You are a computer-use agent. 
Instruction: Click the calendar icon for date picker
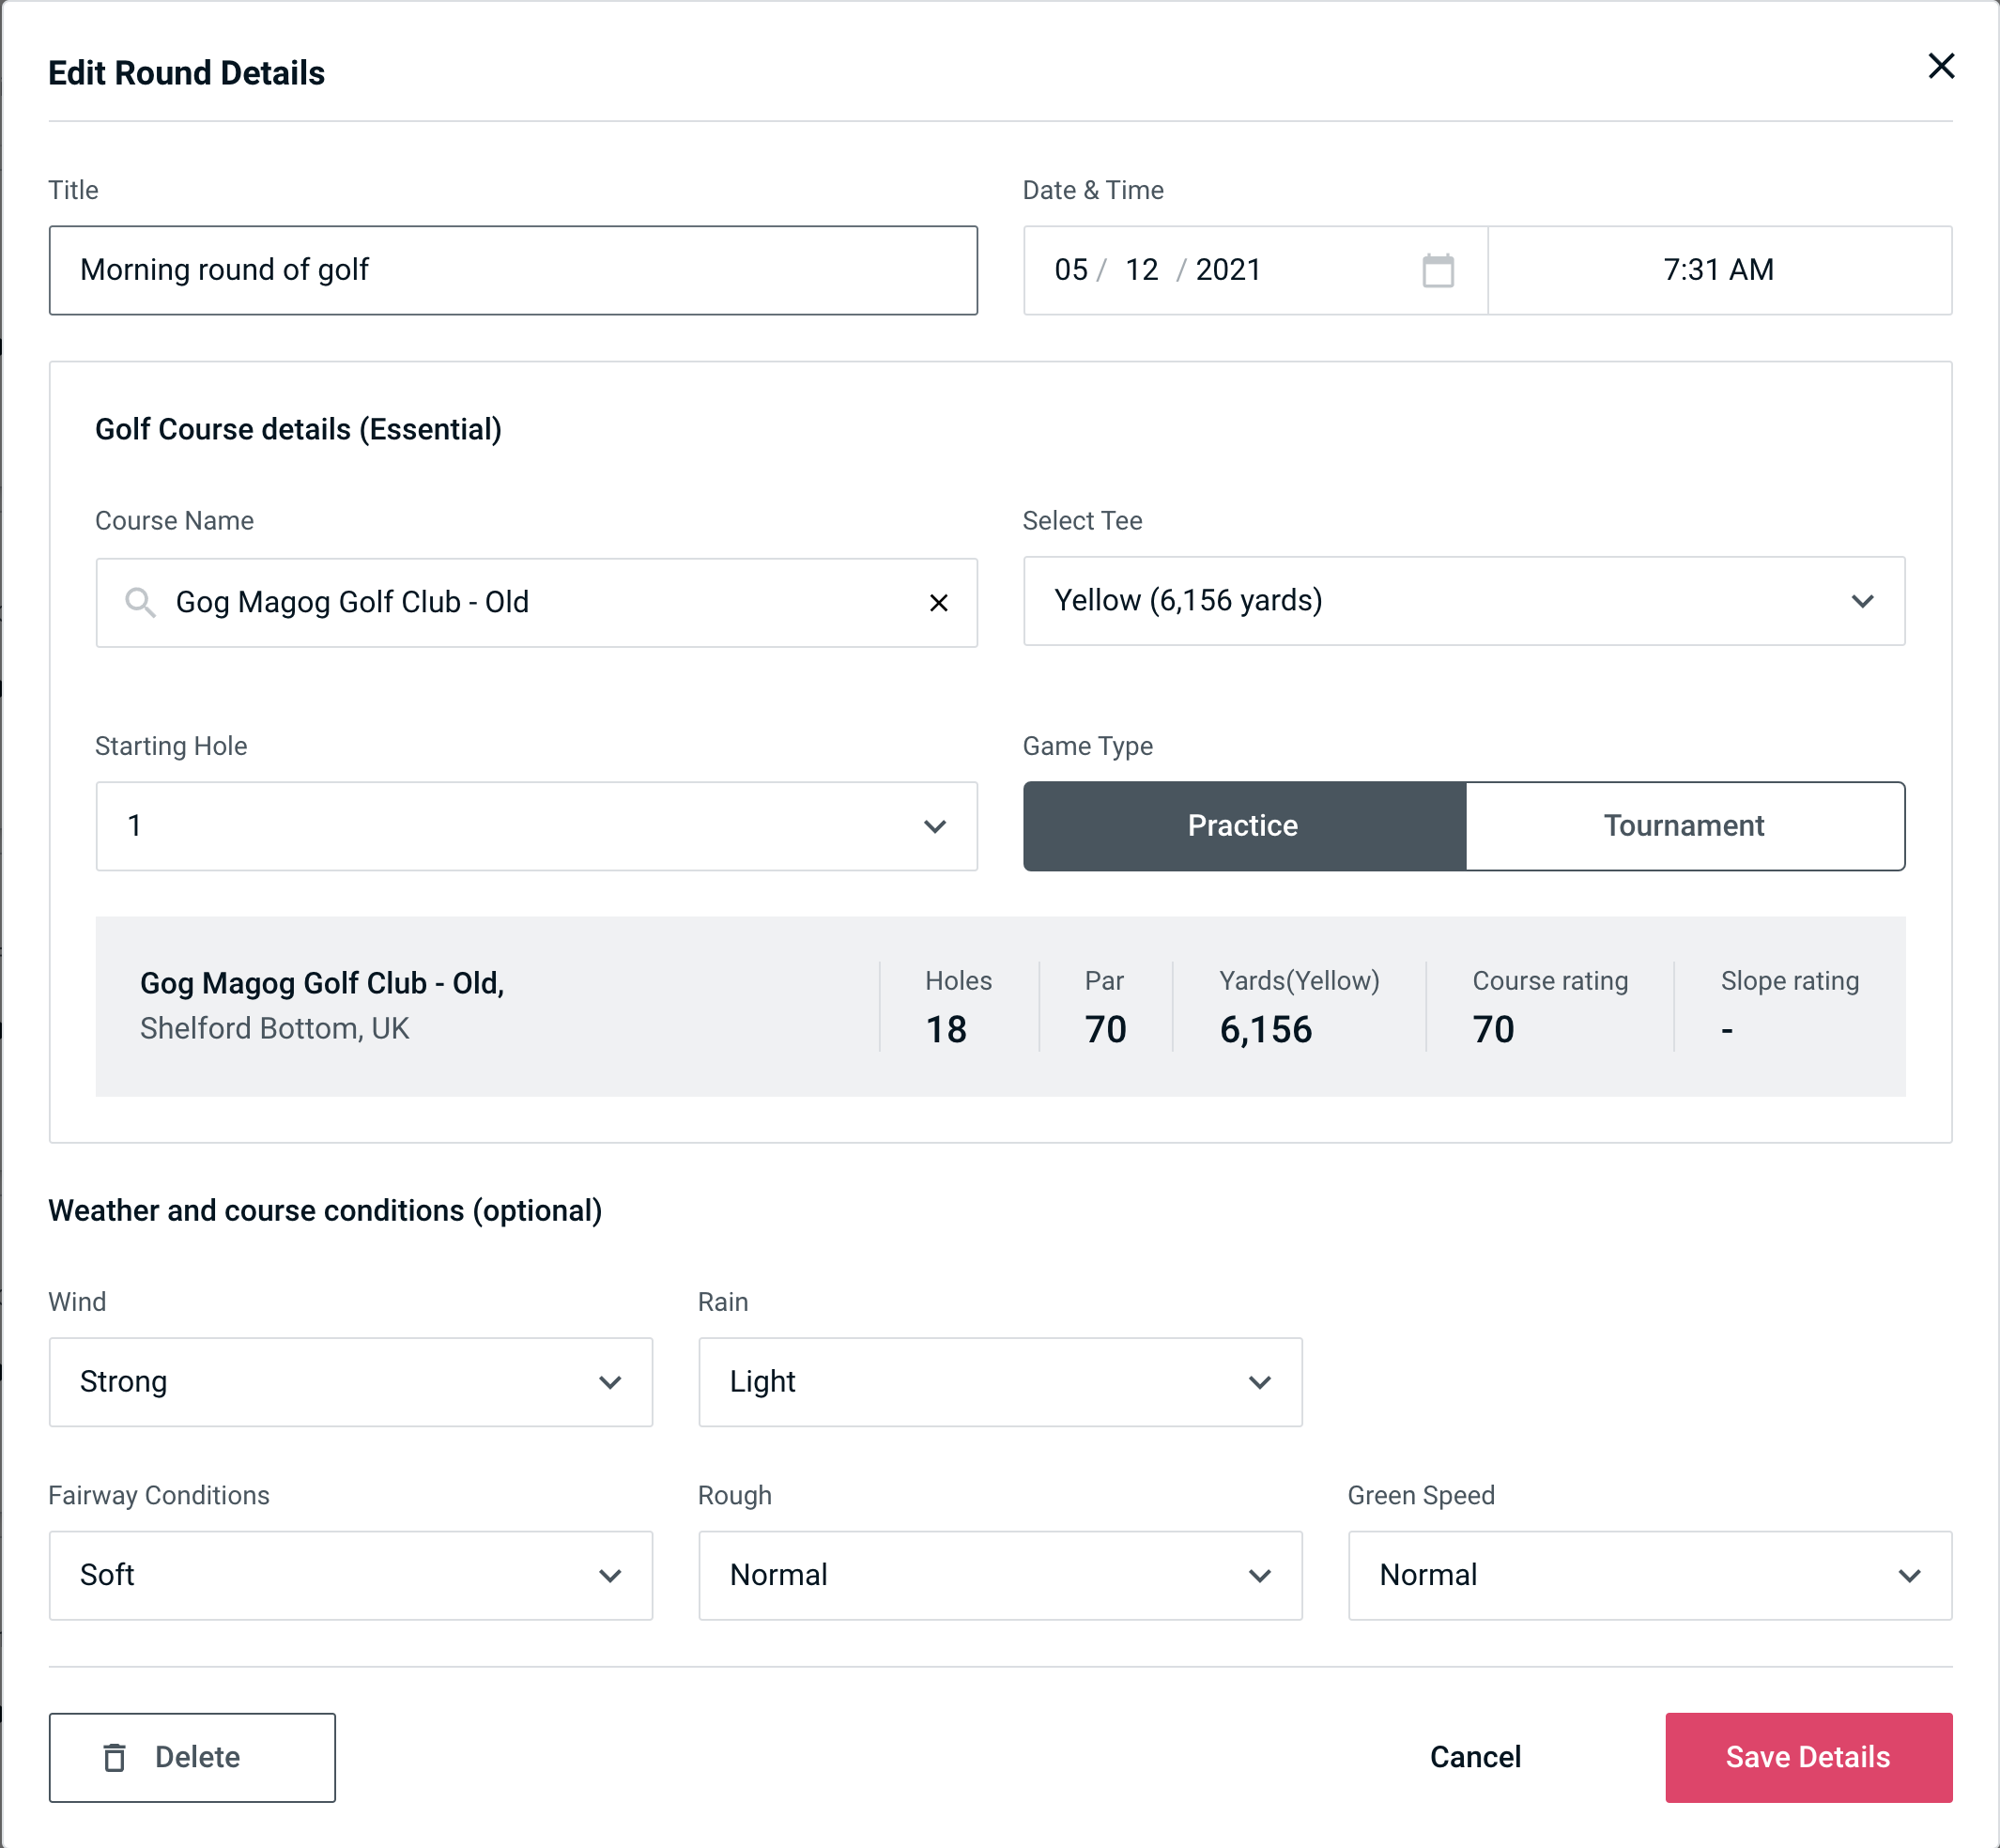pyautogui.click(x=1438, y=270)
